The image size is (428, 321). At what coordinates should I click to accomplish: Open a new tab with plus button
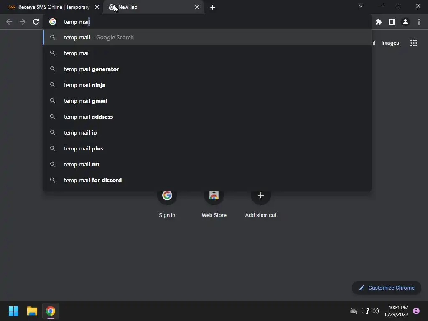click(213, 7)
